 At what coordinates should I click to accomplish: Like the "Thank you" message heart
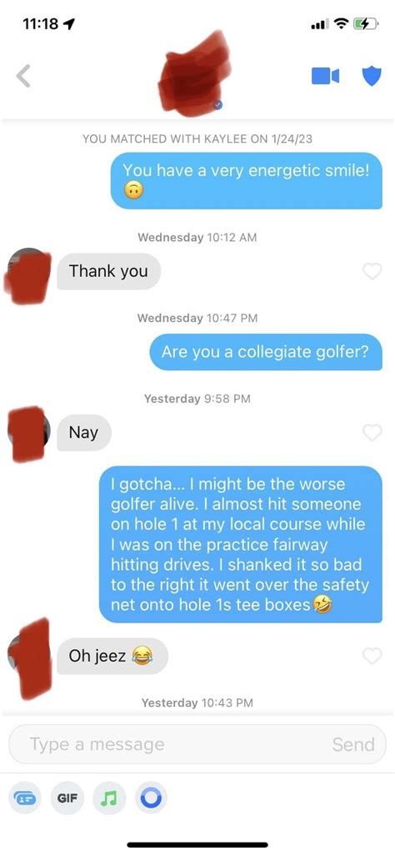[372, 271]
